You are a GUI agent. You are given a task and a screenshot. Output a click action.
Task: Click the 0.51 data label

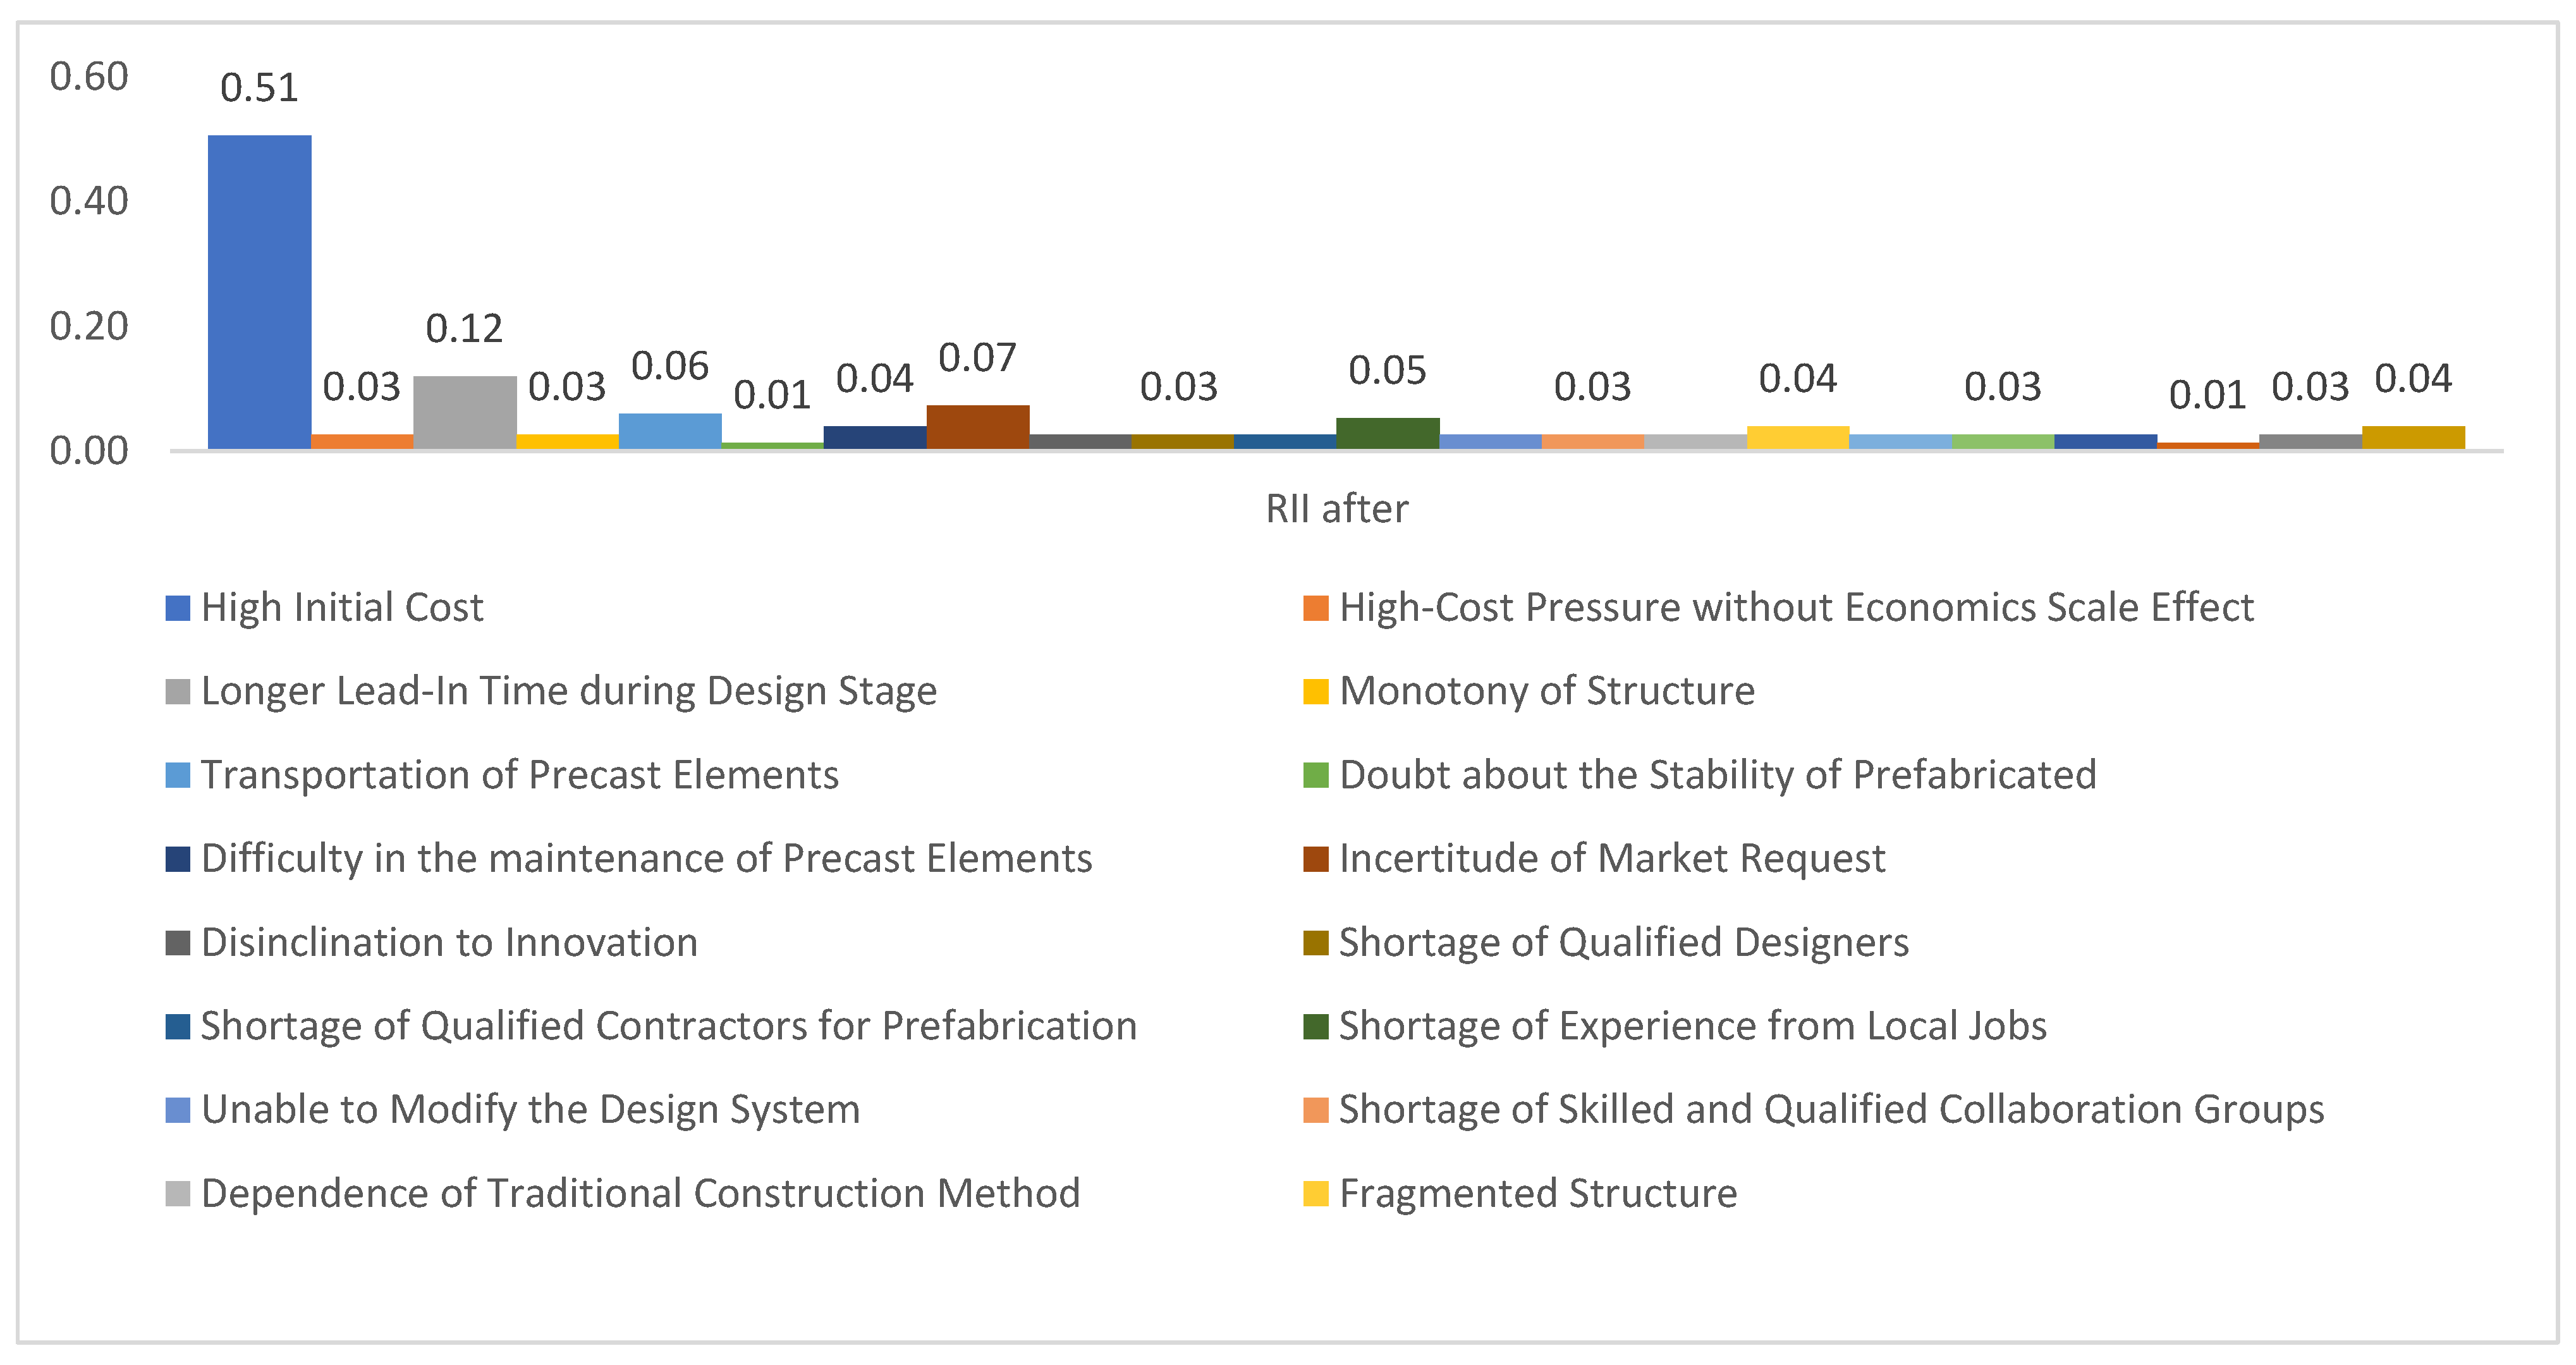[x=259, y=88]
